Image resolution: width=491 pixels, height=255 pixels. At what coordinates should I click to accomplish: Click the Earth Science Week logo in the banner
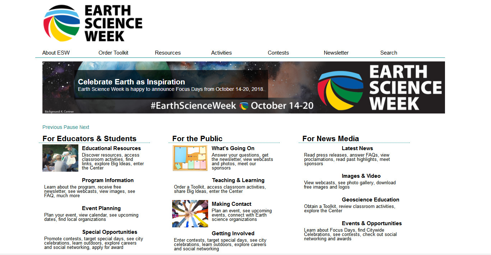click(380, 88)
